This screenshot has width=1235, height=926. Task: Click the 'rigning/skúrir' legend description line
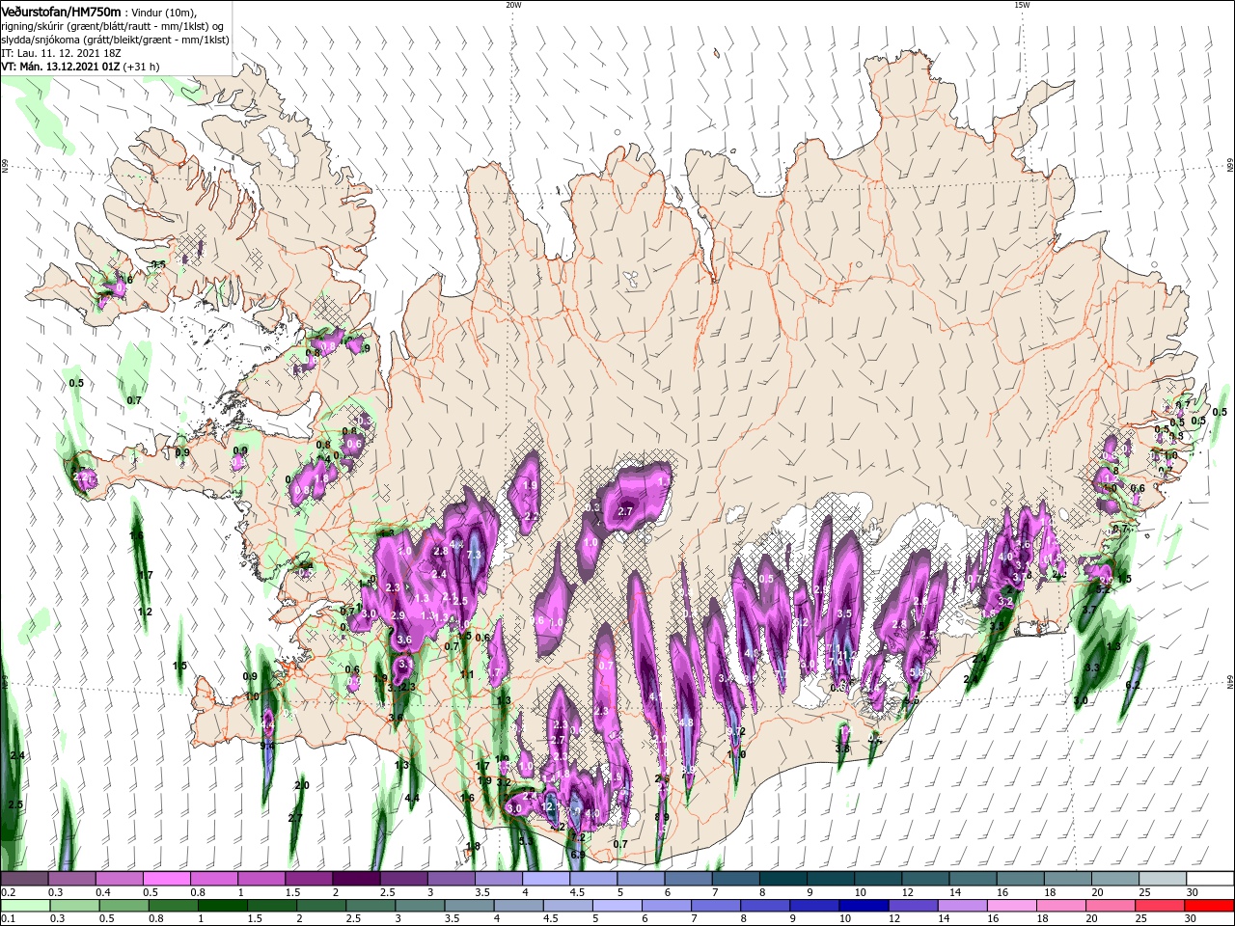click(x=113, y=25)
